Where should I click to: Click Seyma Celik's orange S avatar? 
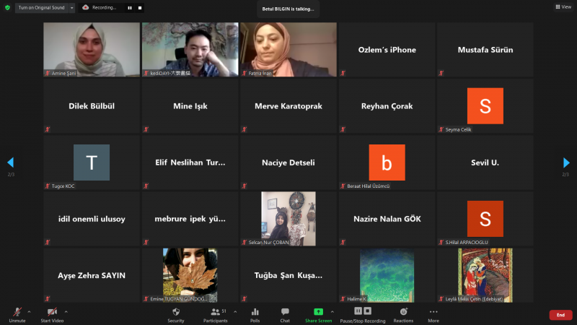click(485, 106)
